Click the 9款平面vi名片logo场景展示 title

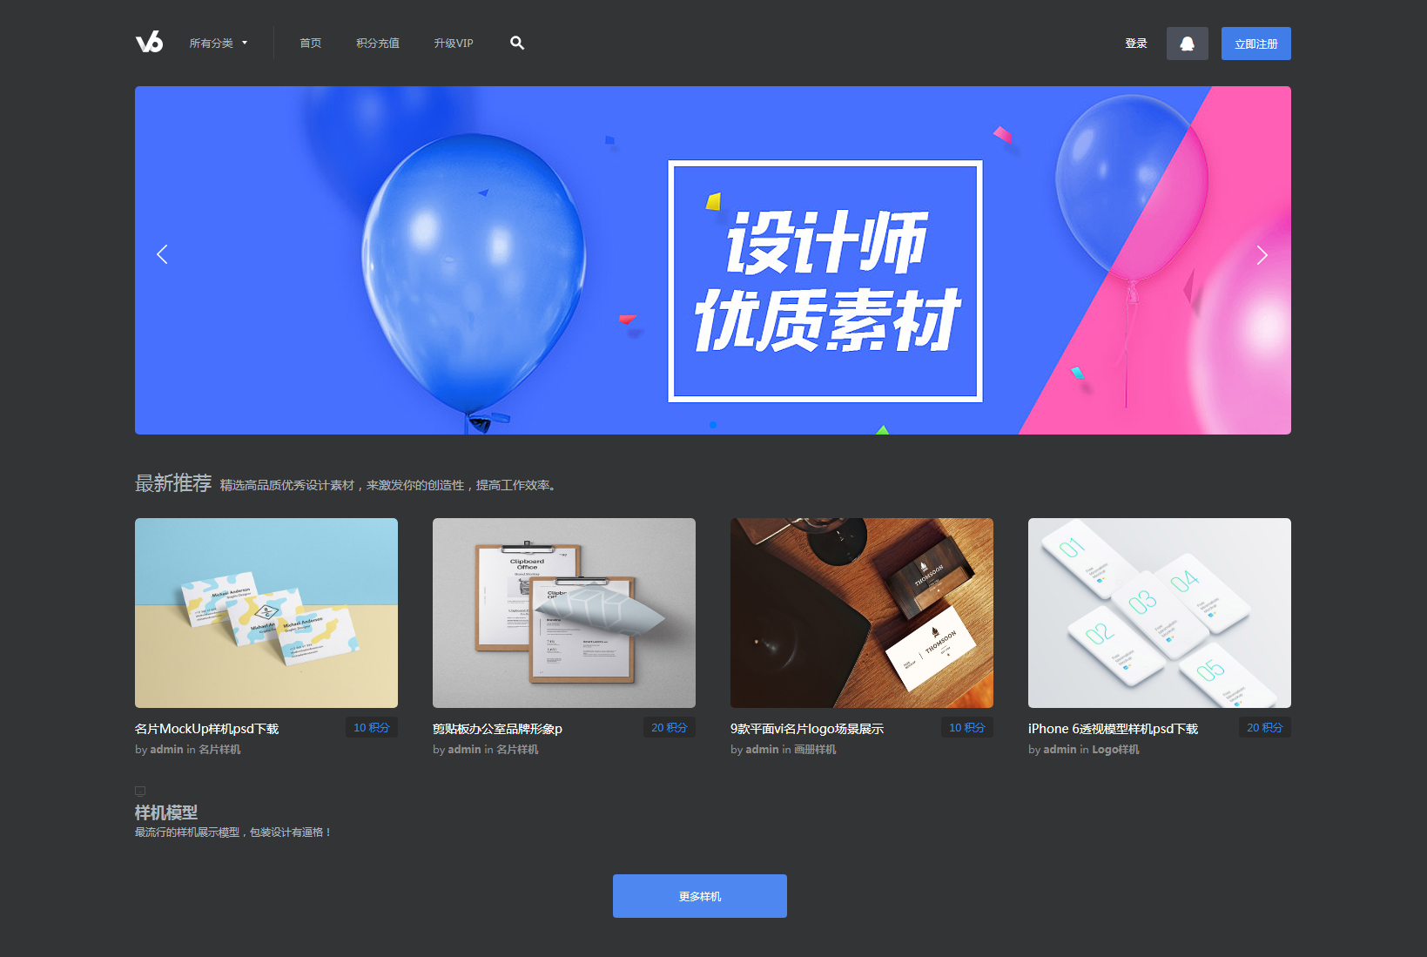coord(806,729)
